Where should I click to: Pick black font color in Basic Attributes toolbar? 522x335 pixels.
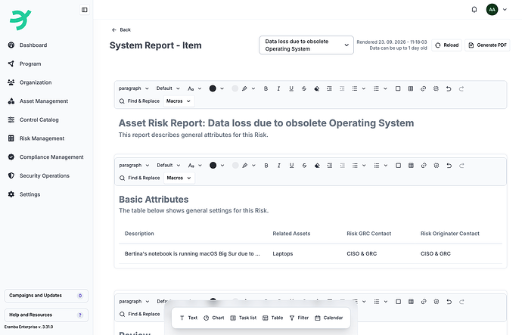213,166
